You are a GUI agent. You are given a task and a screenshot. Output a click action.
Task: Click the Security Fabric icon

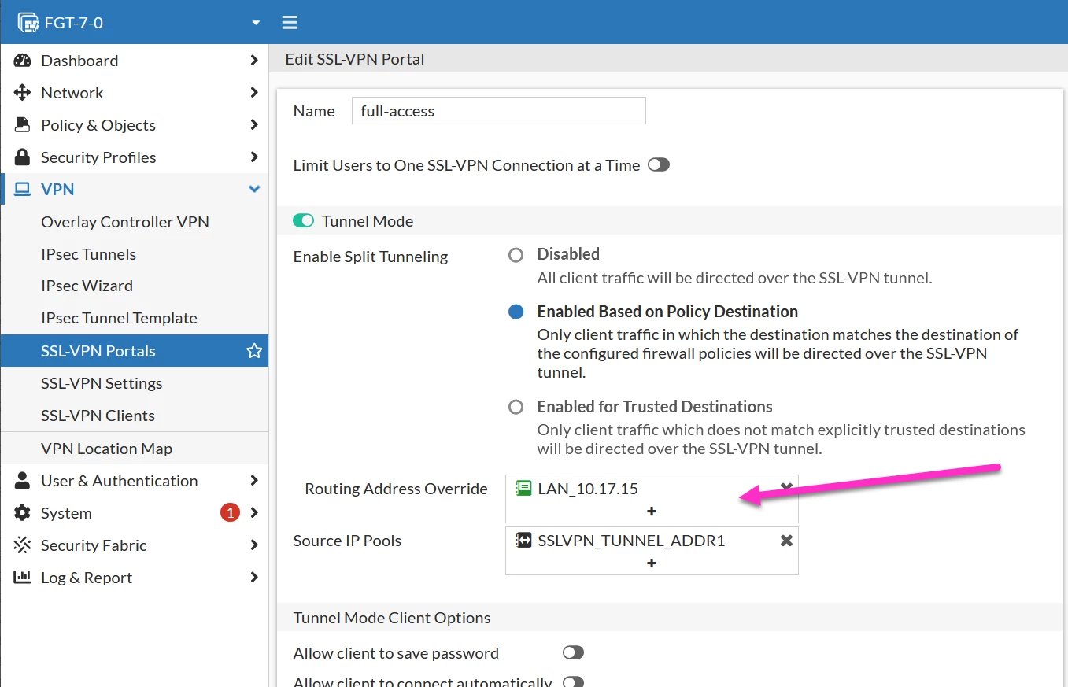click(x=22, y=545)
